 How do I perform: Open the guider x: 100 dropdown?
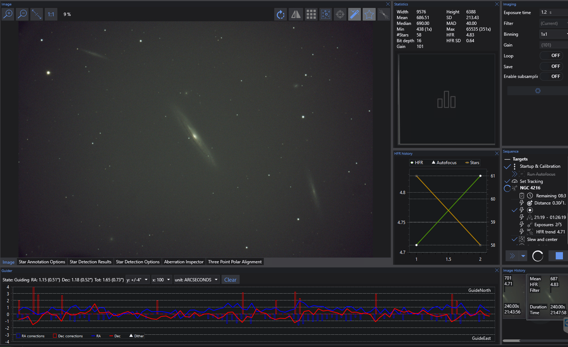coord(161,280)
